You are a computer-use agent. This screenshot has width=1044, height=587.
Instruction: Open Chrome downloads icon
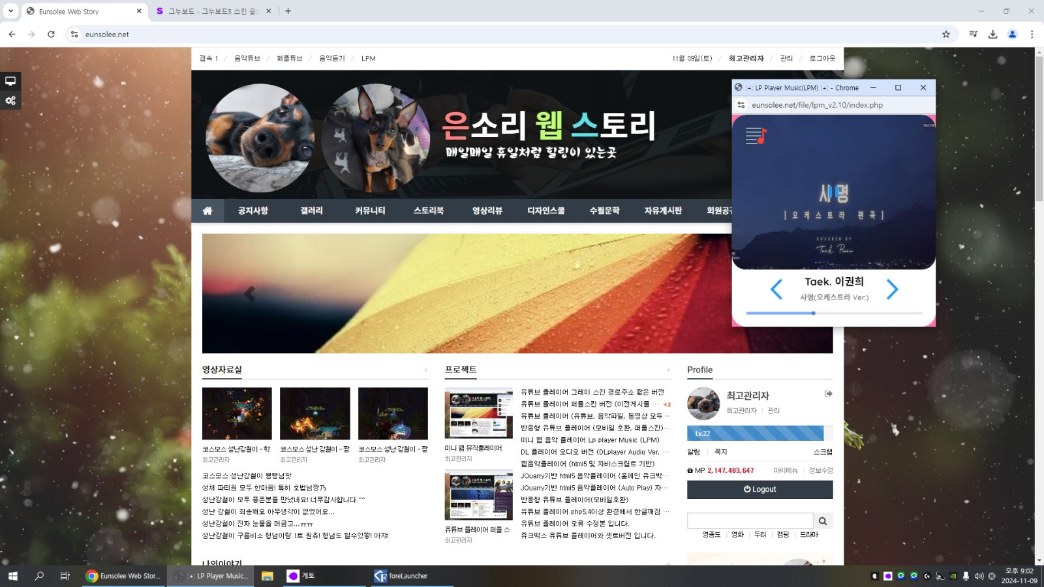click(992, 34)
